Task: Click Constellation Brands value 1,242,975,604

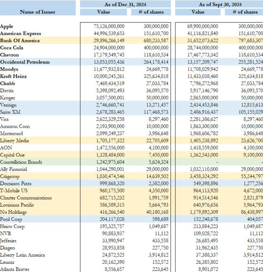Action: point(109,162)
